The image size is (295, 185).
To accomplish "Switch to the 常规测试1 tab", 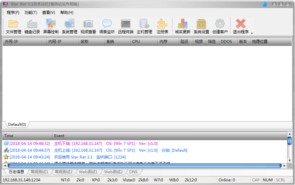I will (x=39, y=172).
